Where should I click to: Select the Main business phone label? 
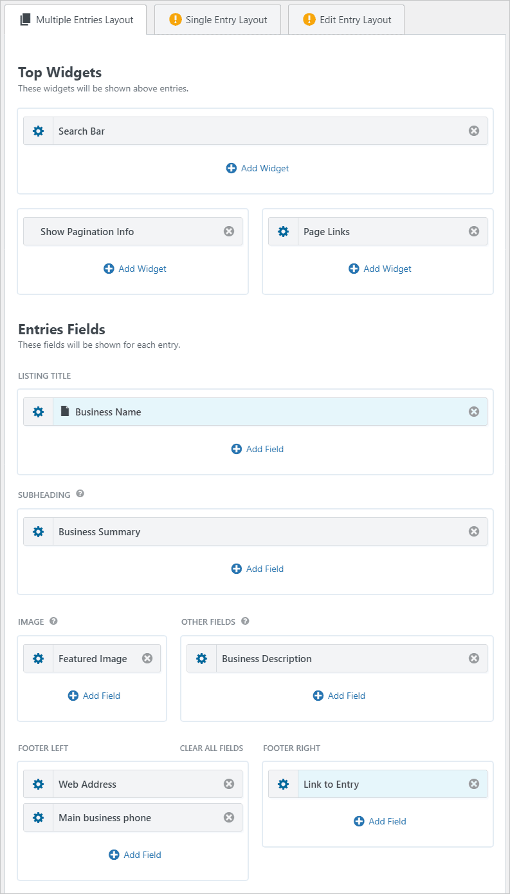click(105, 818)
